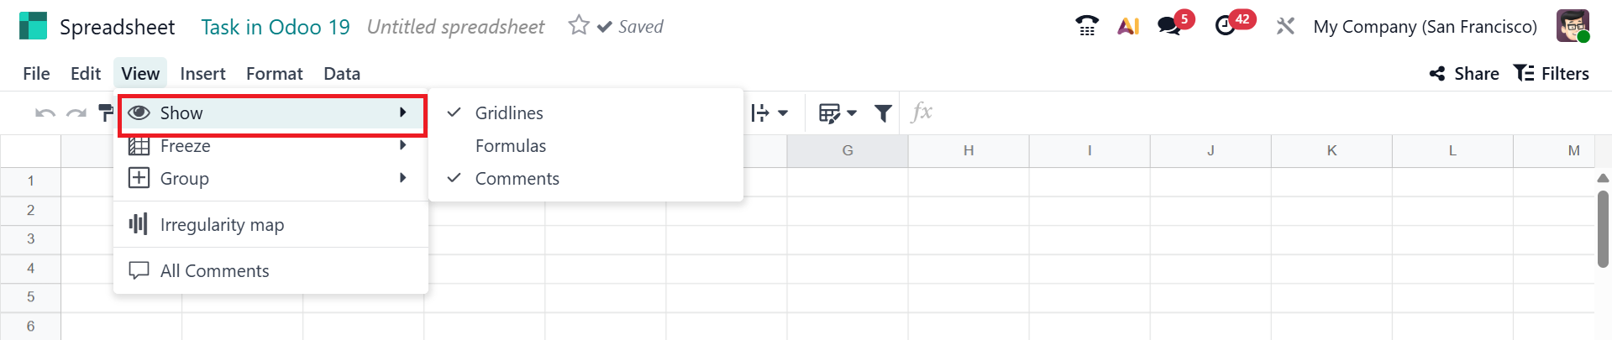Click the Share button
Screen dimensions: 1612x340
click(x=1464, y=74)
